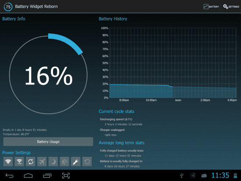Image resolution: width=241 pixels, height=181 pixels.
Task: Toggle Wi-Fi in Power Settings
Action: (8, 161)
